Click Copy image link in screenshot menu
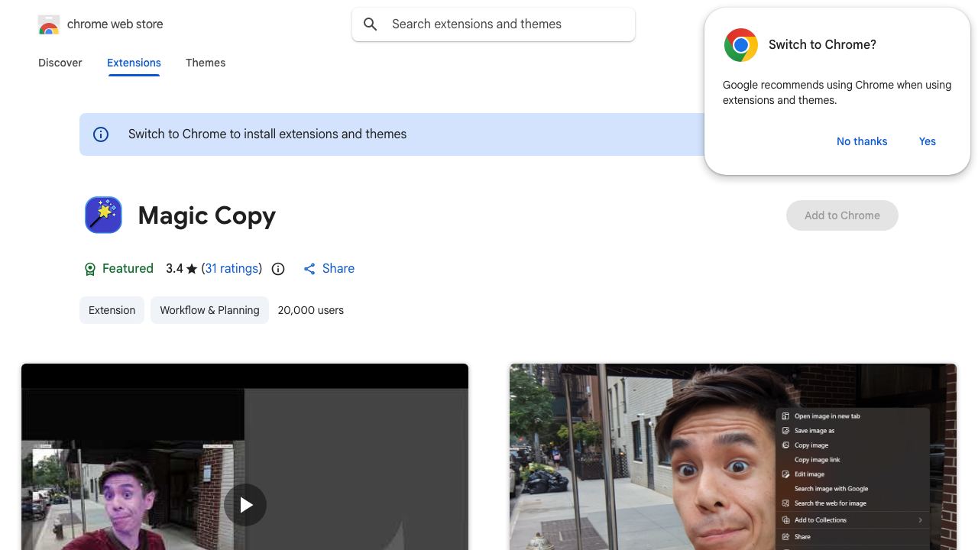This screenshot has height=550, width=978. coord(818,460)
